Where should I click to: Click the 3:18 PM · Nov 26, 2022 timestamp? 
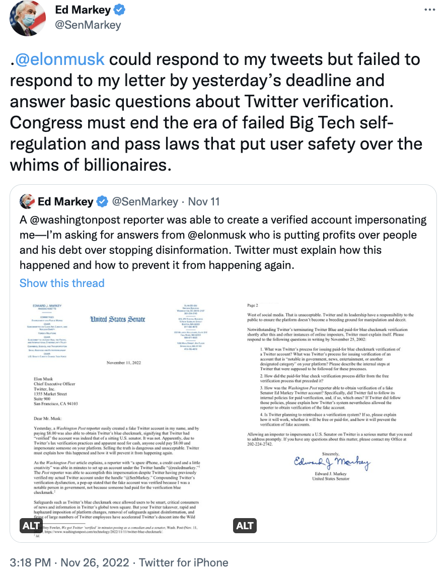click(69, 562)
